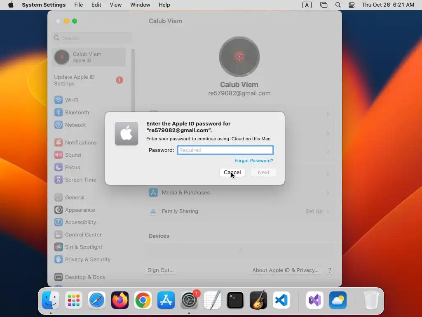Open Visual Studio from the Dock
This screenshot has width=422, height=317.
point(314,300)
